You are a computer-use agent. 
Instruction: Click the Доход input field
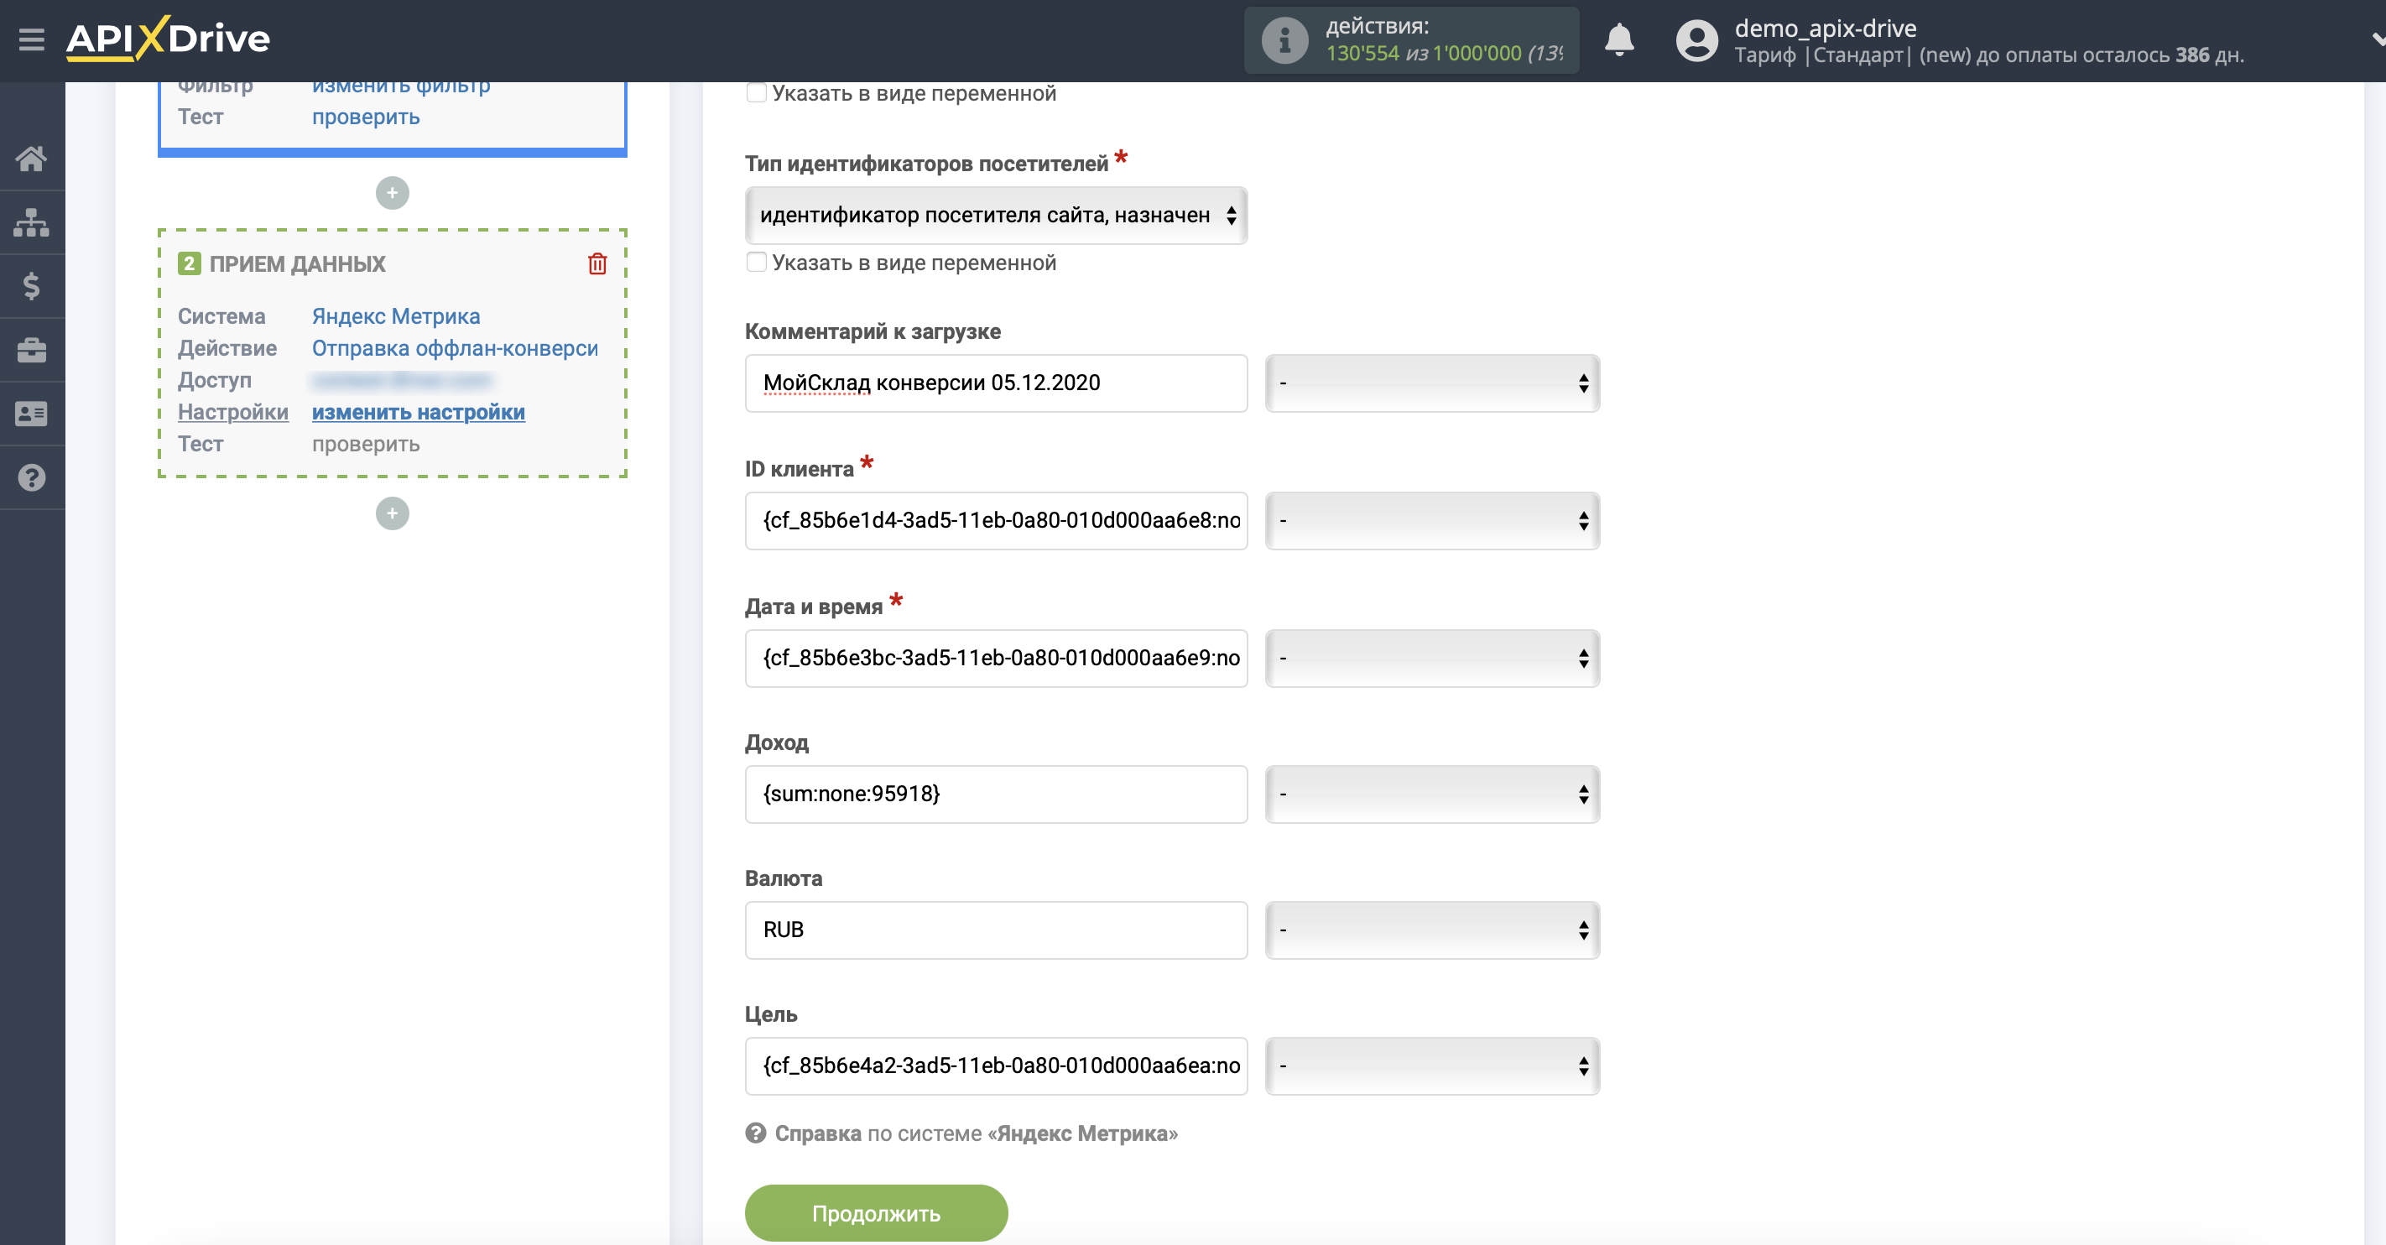click(997, 794)
